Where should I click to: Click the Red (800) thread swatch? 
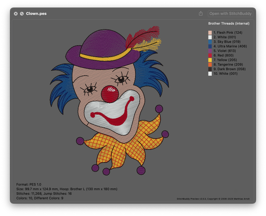click(210, 55)
